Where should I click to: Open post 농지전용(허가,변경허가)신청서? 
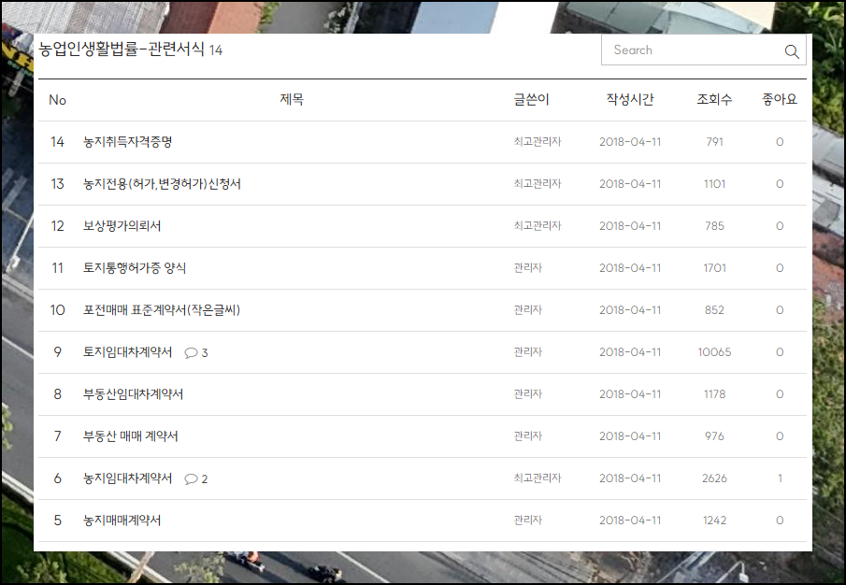click(x=162, y=184)
